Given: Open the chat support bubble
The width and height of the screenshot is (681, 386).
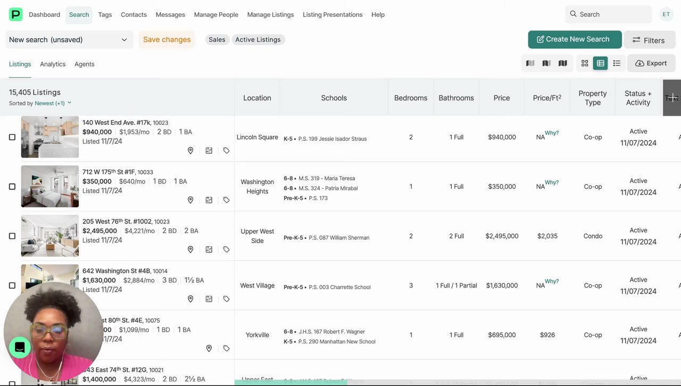Looking at the screenshot, I should pyautogui.click(x=20, y=348).
